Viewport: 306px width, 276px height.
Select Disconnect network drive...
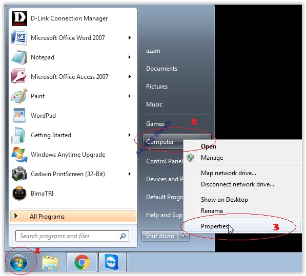point(237,184)
